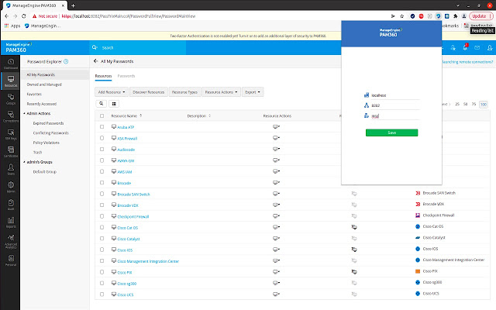Open the Advanced Analytics sidebar icon

coord(11,241)
